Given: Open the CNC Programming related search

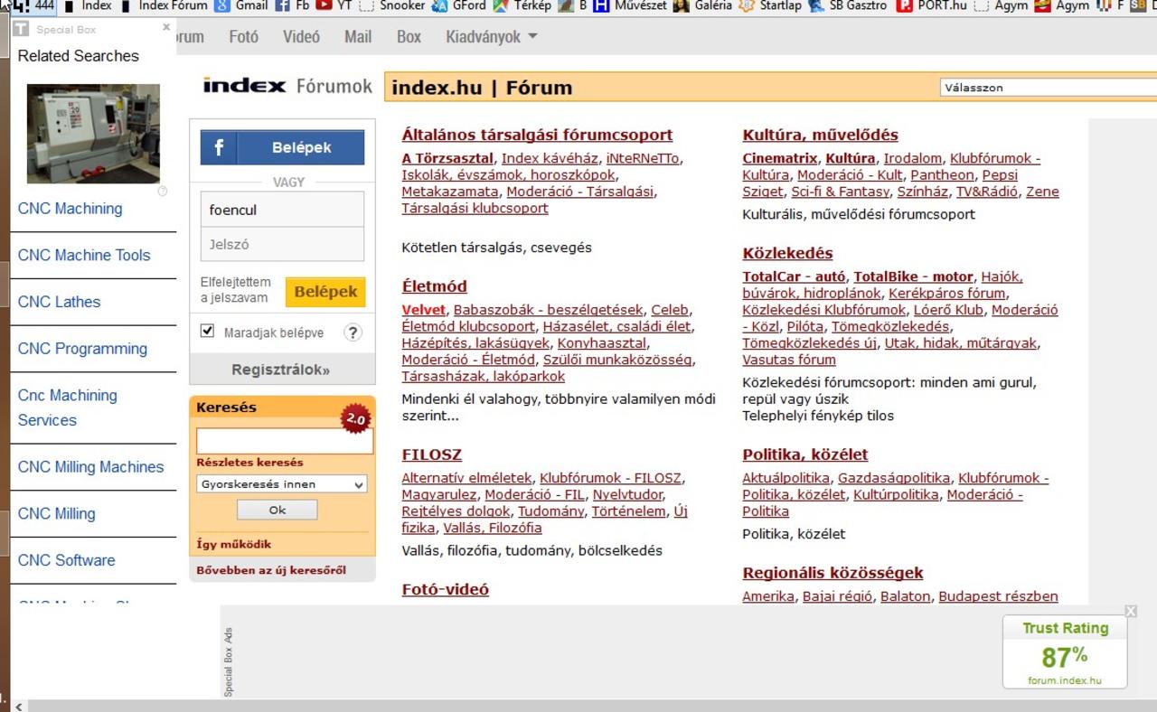Looking at the screenshot, I should (82, 349).
